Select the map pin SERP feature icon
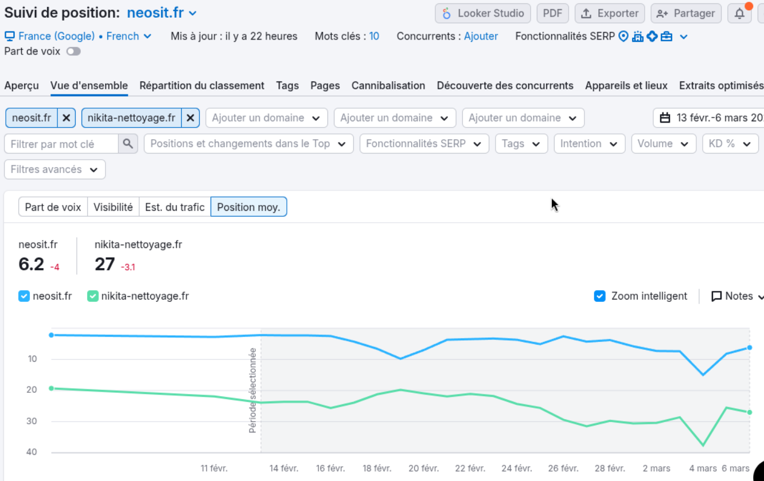Viewport: 764px width, 481px height. tap(623, 36)
